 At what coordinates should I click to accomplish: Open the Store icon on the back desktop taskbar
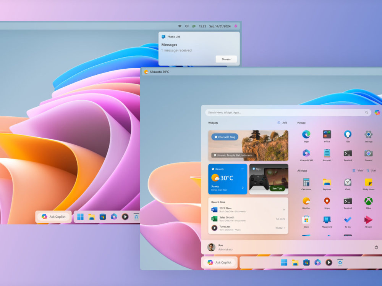[103, 217]
